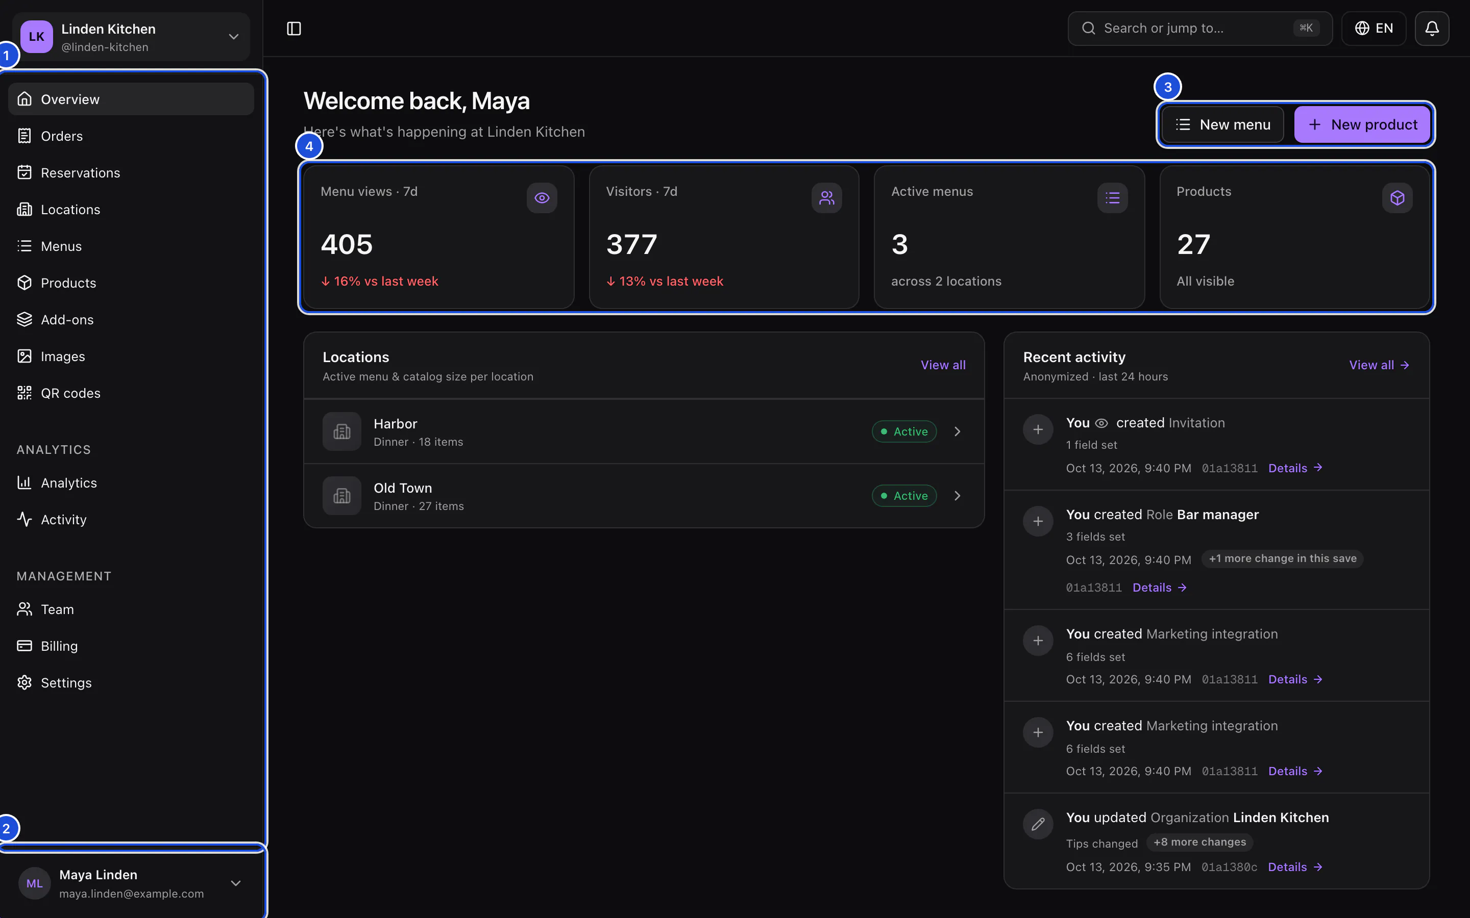Click the list icon on Active menus card
The image size is (1470, 918).
pos(1112,198)
